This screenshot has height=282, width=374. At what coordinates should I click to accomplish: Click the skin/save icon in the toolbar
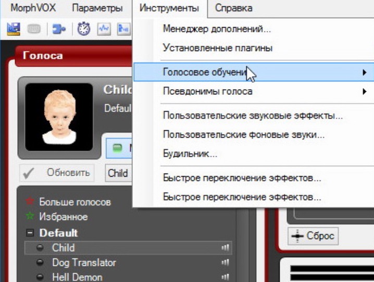pos(14,29)
